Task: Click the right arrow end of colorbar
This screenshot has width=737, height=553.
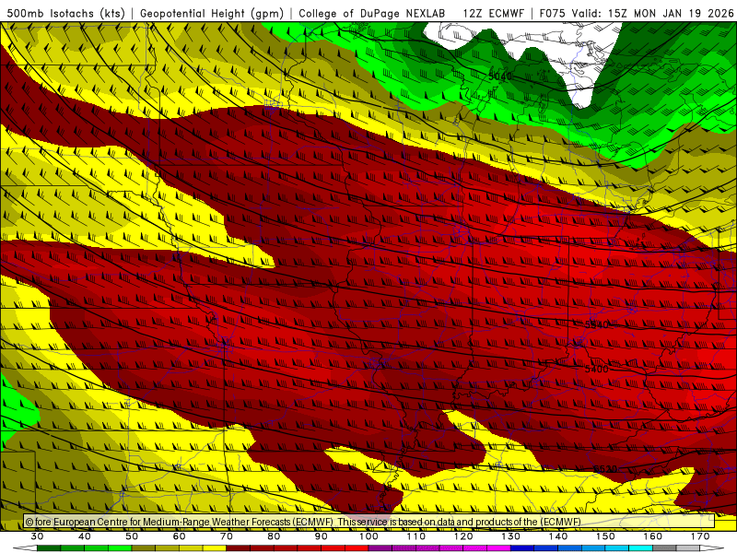Action: (x=711, y=548)
